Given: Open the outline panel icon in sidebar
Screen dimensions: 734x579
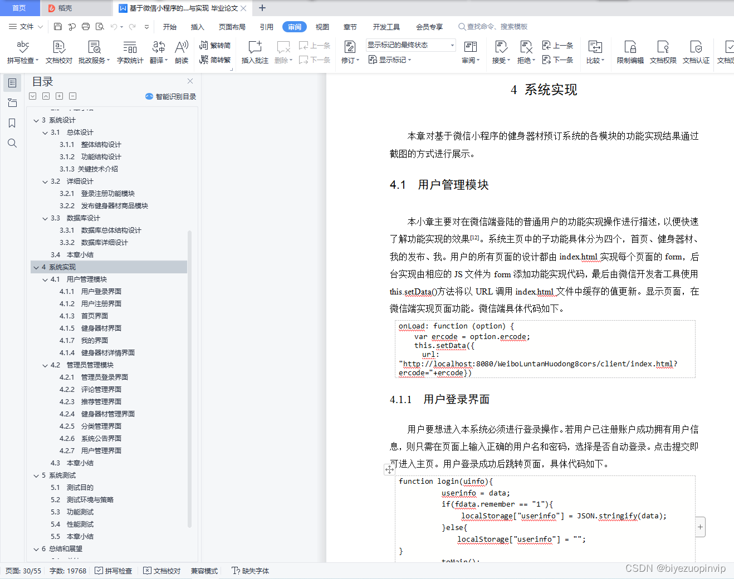Looking at the screenshot, I should click(x=12, y=83).
